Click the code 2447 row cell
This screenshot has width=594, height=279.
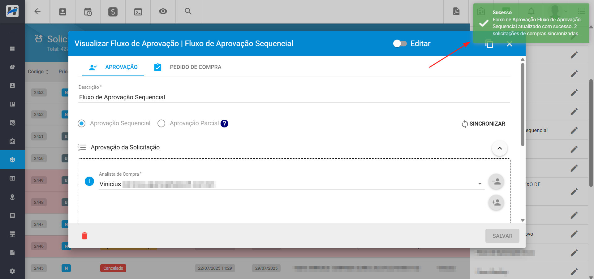39,224
